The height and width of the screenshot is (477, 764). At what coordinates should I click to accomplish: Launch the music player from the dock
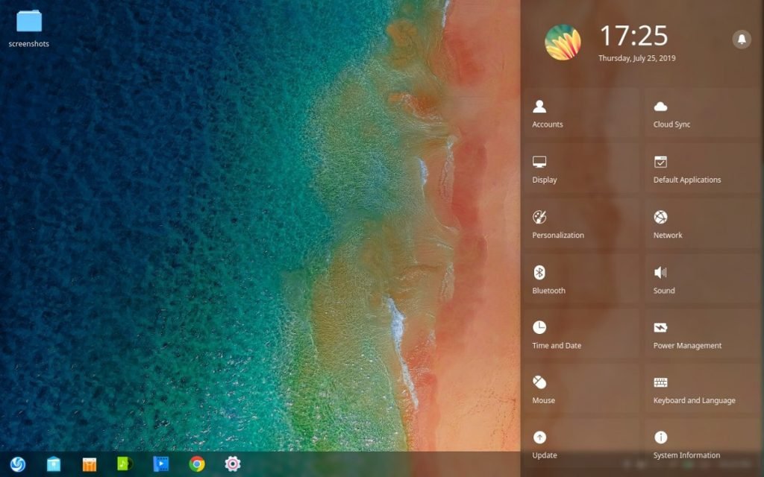[x=125, y=464]
